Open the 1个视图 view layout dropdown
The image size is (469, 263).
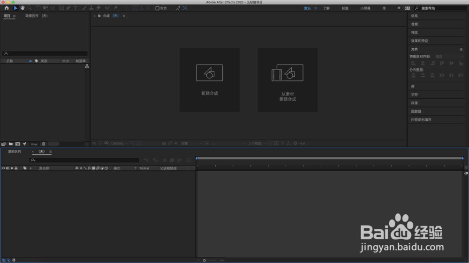tap(257, 143)
